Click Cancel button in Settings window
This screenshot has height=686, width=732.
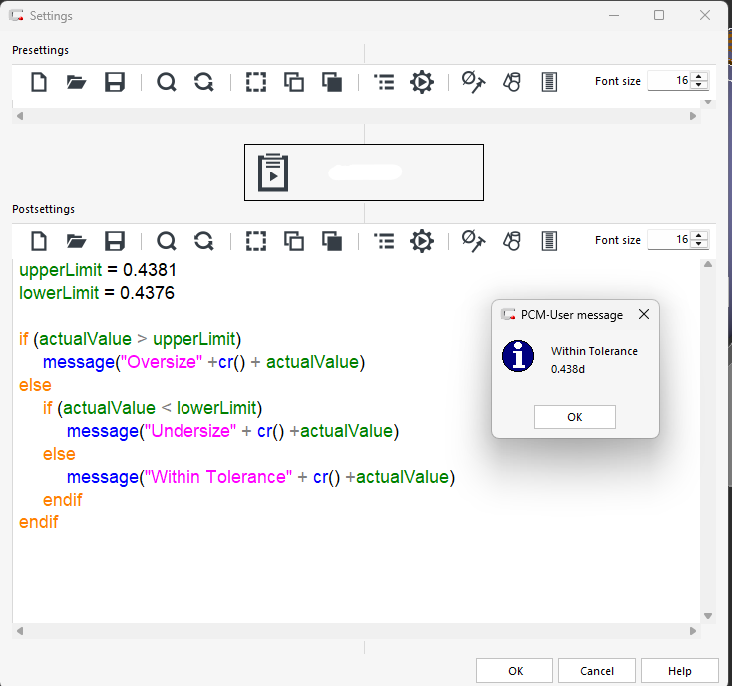point(596,671)
